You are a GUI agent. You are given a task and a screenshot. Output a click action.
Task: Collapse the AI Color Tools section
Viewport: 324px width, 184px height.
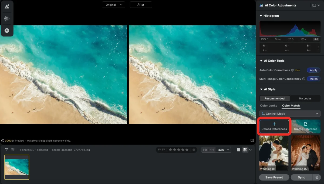pyautogui.click(x=261, y=61)
